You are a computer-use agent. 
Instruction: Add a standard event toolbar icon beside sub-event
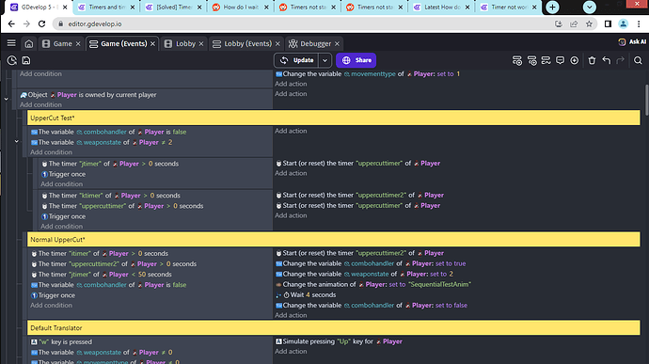tap(546, 60)
